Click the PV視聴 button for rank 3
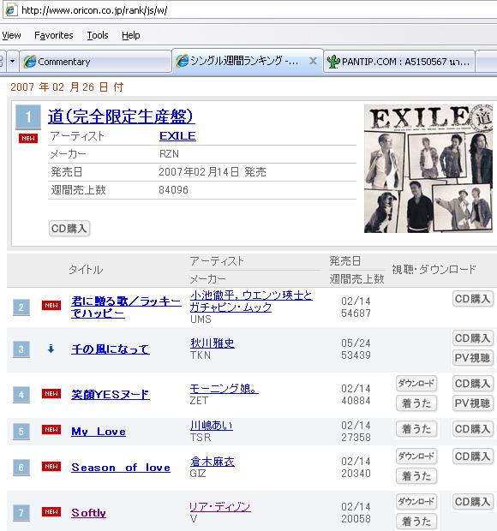Image resolution: width=497 pixels, height=531 pixels. coord(472,358)
